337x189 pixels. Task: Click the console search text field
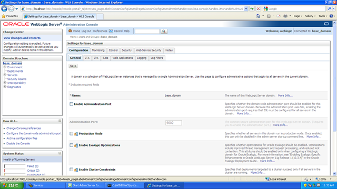[147, 31]
